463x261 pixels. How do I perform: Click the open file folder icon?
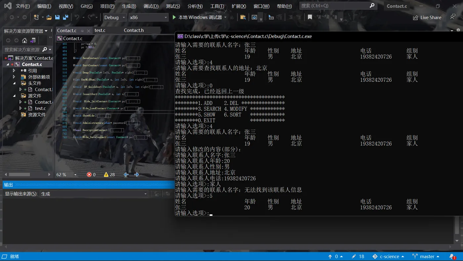49,17
